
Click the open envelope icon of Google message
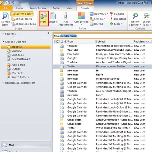click(x=62, y=58)
